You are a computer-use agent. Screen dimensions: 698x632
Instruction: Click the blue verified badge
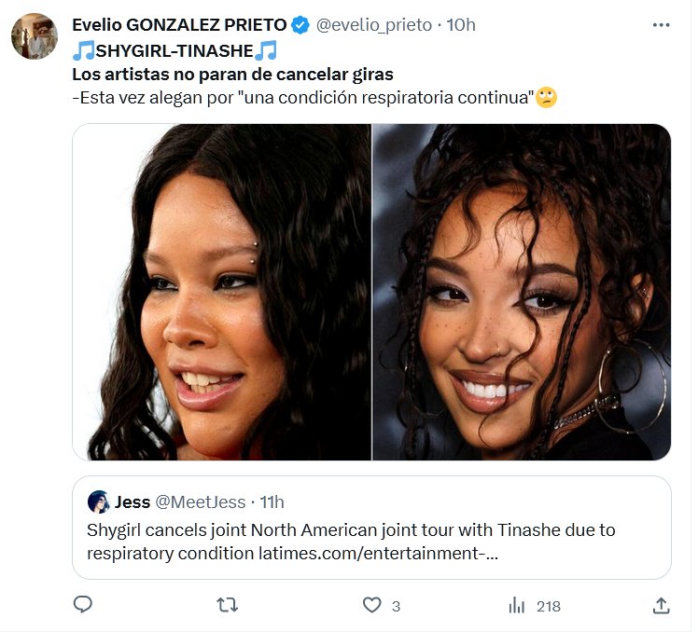point(300,25)
